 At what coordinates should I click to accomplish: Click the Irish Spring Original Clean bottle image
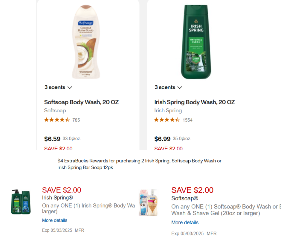click(196, 42)
